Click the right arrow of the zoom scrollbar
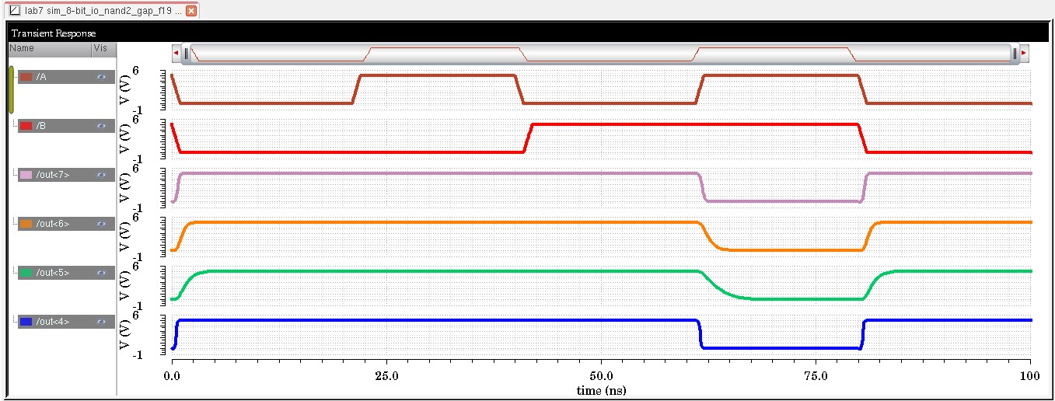This screenshot has width=1055, height=401. pos(1024,53)
